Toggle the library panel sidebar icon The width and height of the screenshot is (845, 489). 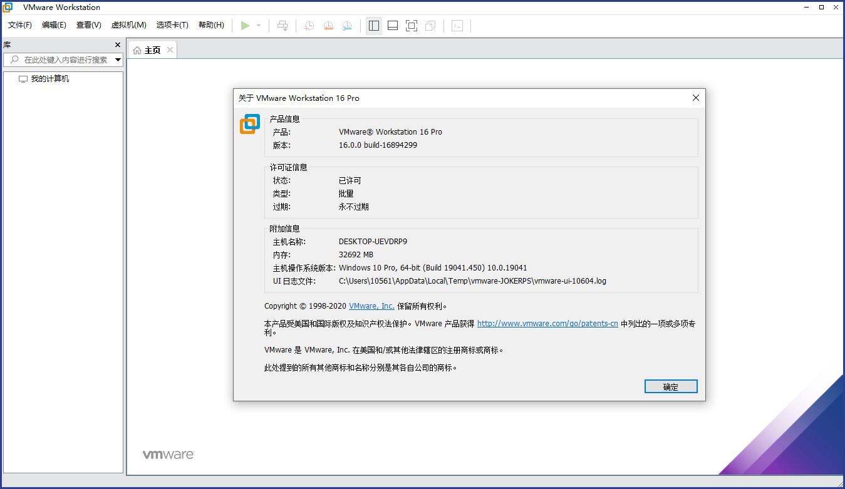(x=373, y=26)
